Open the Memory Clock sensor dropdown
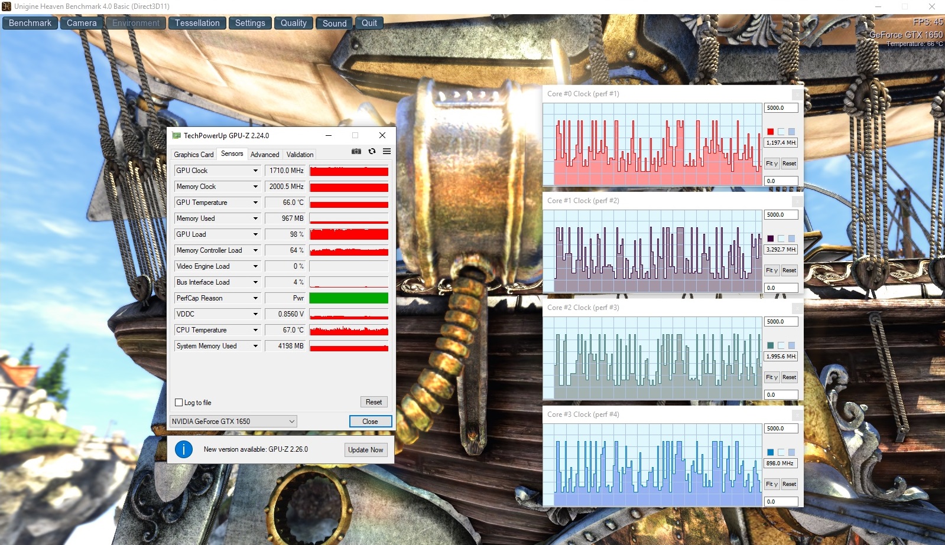 (x=255, y=187)
